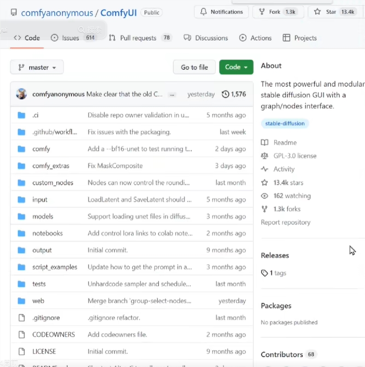Click the scales icon next to GPL-3.0 license
Viewport: 365px width, 367px height.
[265, 156]
